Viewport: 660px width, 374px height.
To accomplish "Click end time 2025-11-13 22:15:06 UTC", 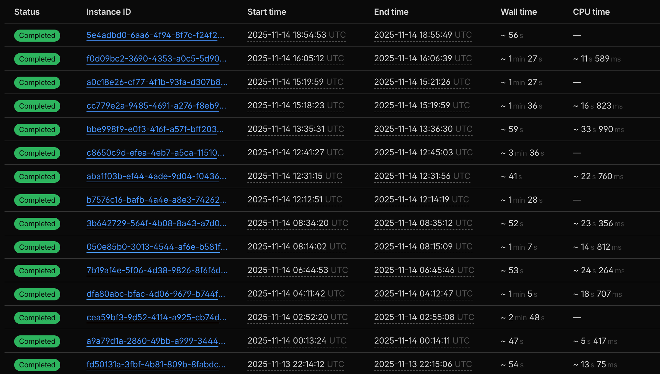I will [423, 364].
